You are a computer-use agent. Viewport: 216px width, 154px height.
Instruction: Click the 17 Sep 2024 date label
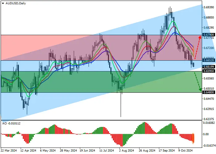click(167, 151)
